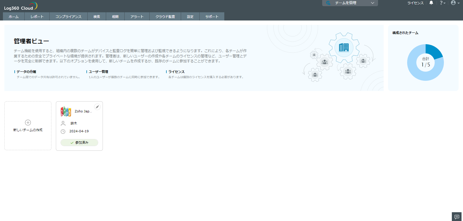Click the date 2024-04-19

(79, 131)
